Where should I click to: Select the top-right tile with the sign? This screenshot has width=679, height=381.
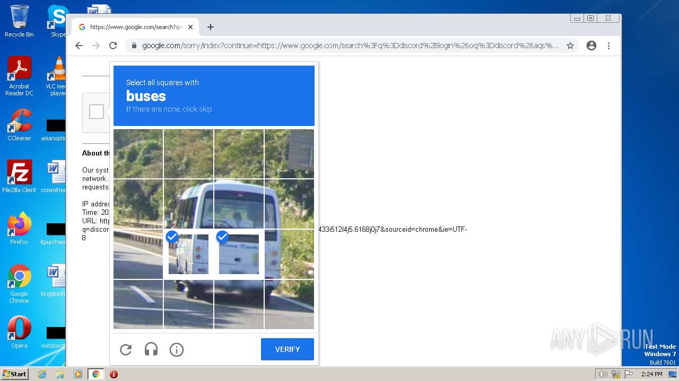click(x=289, y=153)
